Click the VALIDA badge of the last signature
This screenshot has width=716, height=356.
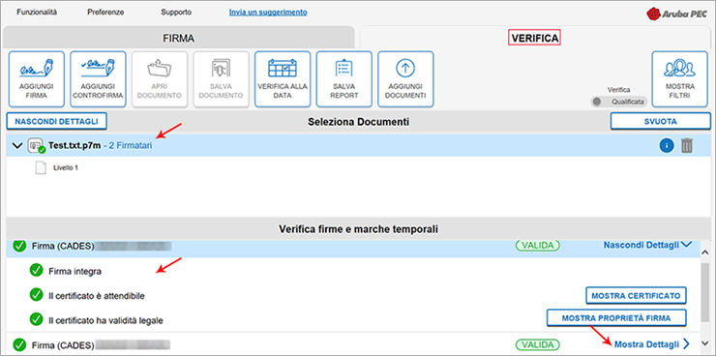click(x=537, y=343)
